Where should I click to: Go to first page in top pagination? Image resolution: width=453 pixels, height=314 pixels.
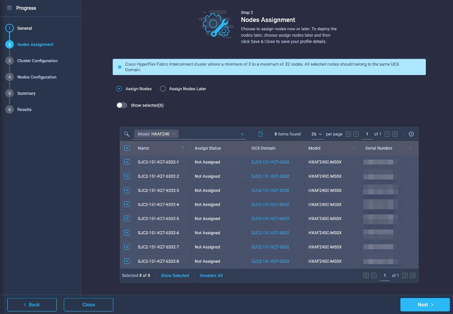pos(348,134)
